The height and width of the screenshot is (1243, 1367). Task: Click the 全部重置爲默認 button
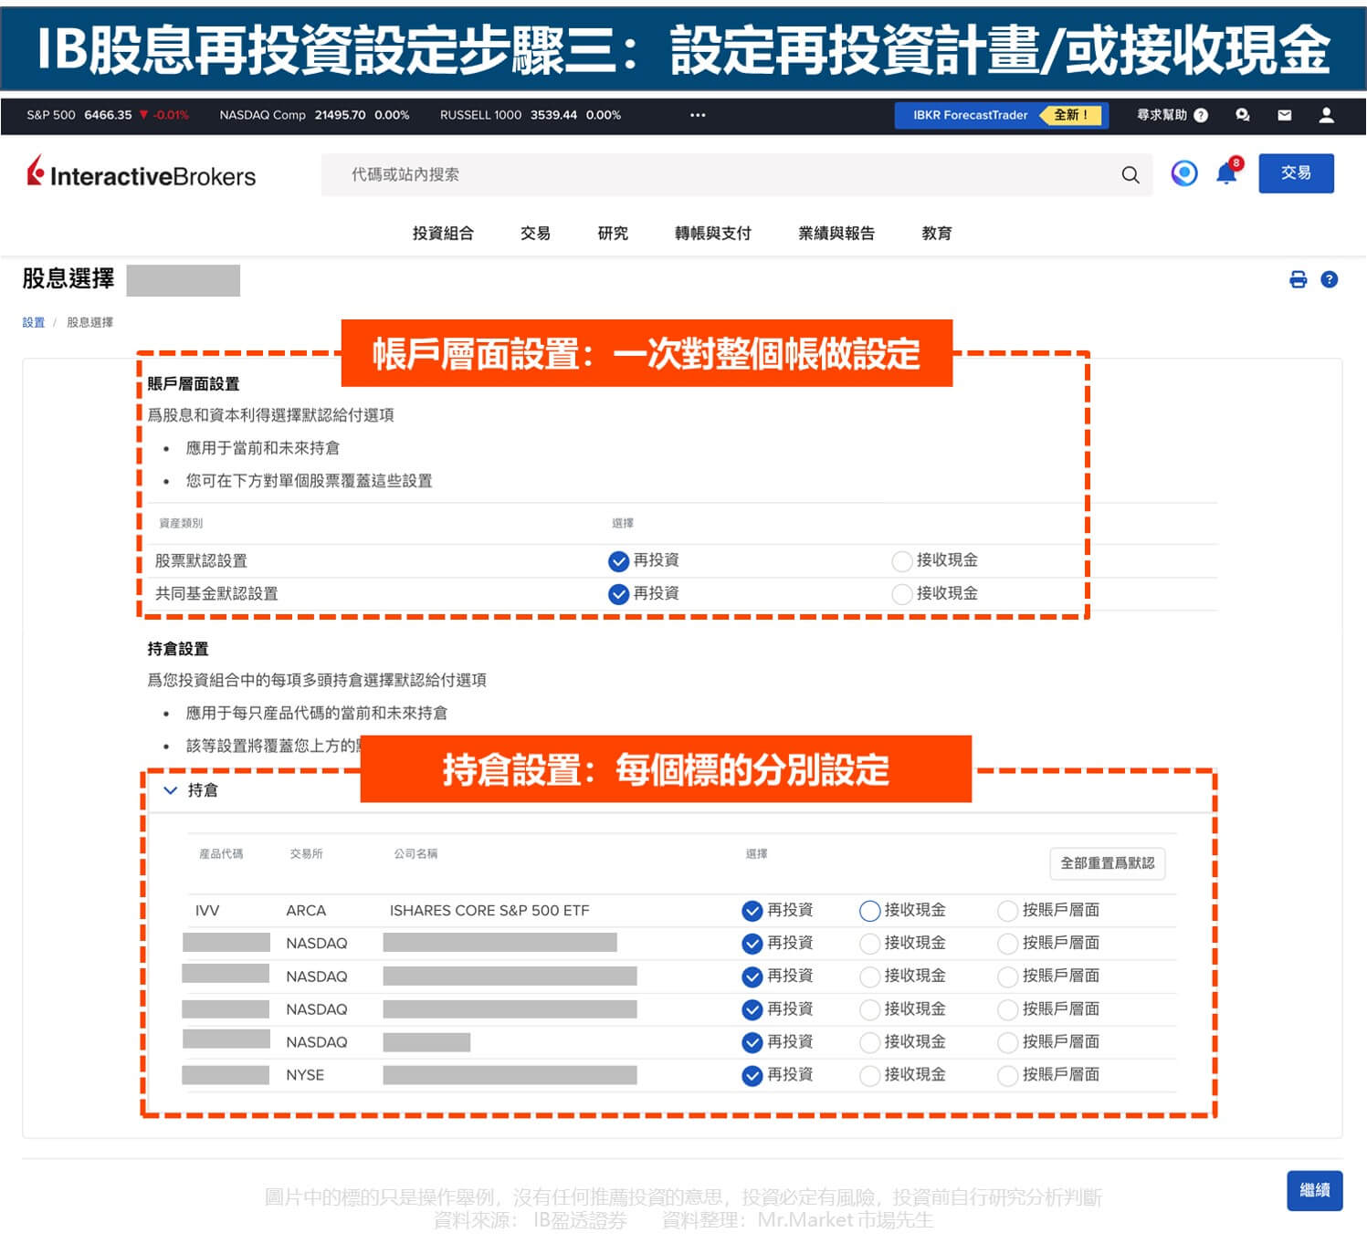[x=1107, y=863]
